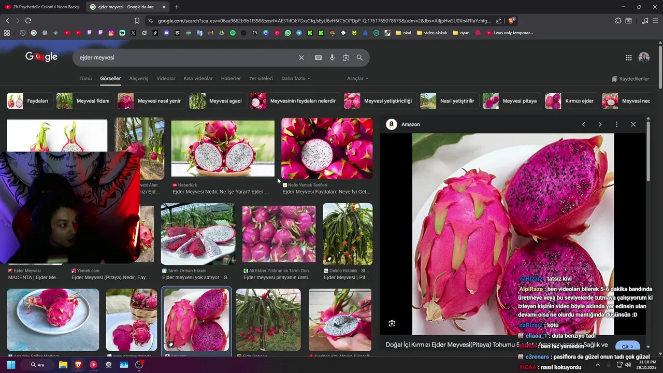Open 'Kaydedilenler' saved items link
This screenshot has width=663, height=373.
pyautogui.click(x=630, y=79)
